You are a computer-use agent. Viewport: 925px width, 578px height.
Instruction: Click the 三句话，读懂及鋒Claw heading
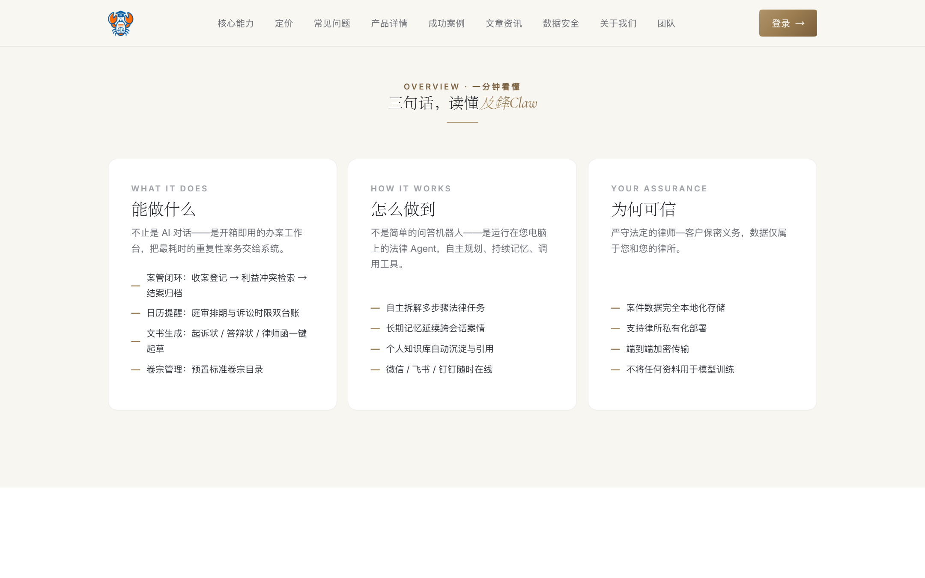(x=462, y=103)
